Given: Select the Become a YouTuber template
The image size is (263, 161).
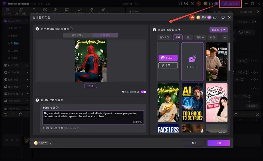Looking at the screenshot, I should (x=217, y=103).
